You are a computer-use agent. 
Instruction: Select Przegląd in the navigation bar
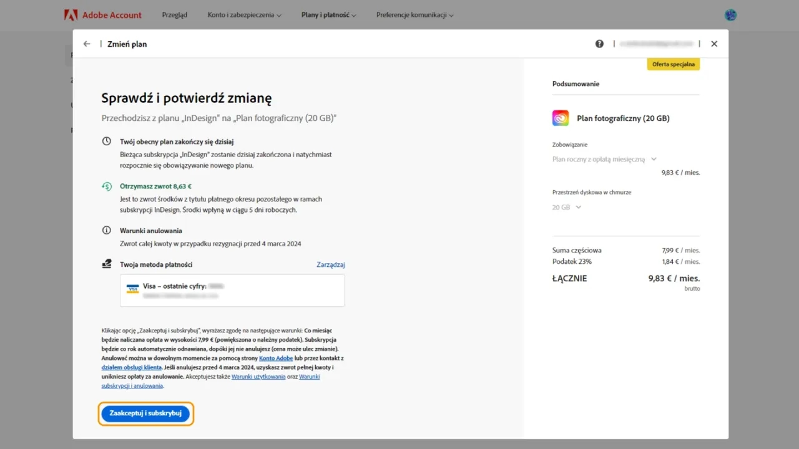pyautogui.click(x=175, y=15)
